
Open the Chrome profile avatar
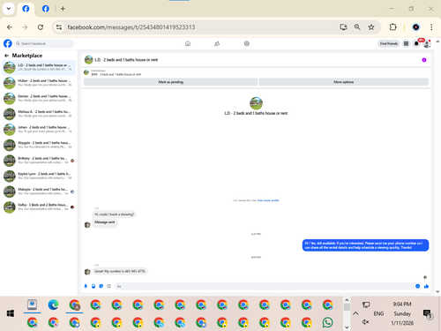(416, 27)
